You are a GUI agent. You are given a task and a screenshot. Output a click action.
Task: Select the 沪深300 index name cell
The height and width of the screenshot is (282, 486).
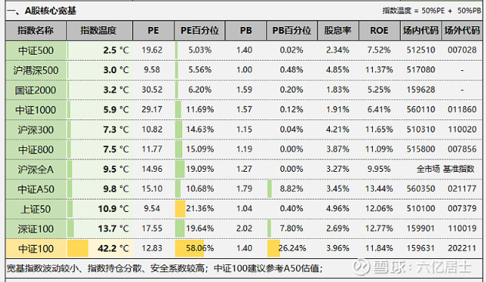click(x=36, y=129)
